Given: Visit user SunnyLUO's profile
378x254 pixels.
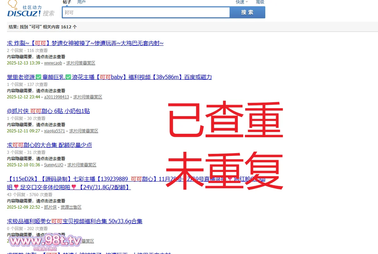Looking at the screenshot, I should [x=53, y=165].
